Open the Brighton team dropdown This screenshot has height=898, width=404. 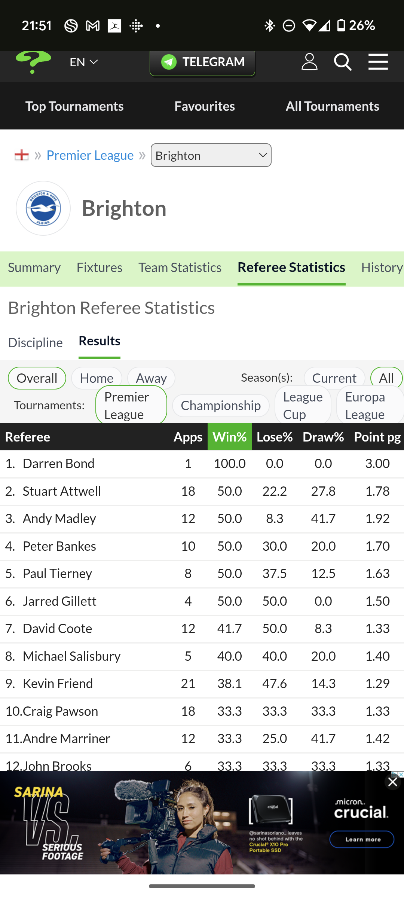[x=211, y=155]
